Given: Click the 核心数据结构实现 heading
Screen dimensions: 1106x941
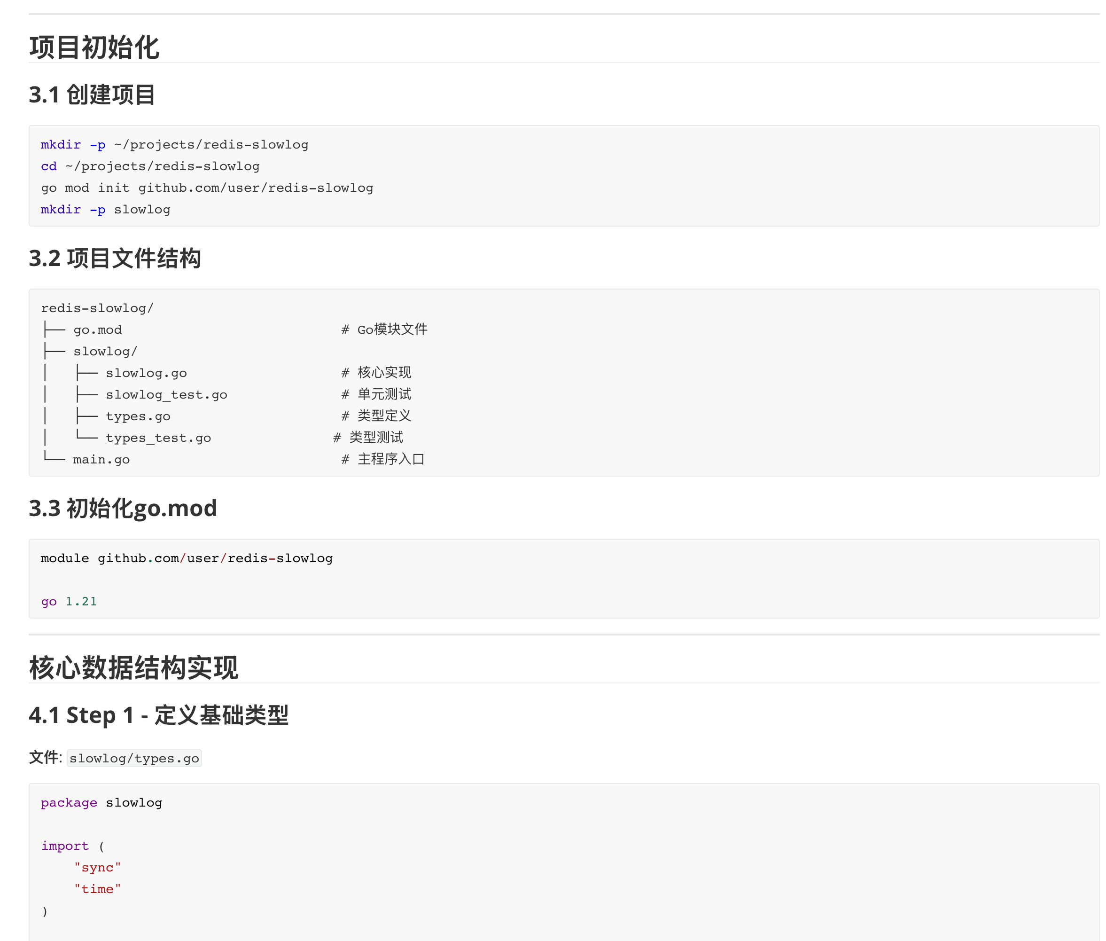Looking at the screenshot, I should click(x=133, y=668).
